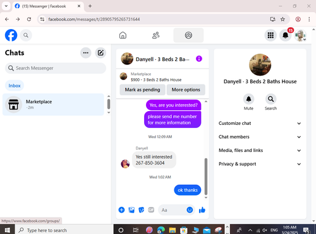Click the chat list scrollbar thumb

coord(109,104)
